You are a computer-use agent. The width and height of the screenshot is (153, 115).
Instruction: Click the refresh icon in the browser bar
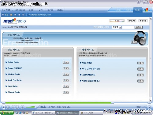click(19, 15)
